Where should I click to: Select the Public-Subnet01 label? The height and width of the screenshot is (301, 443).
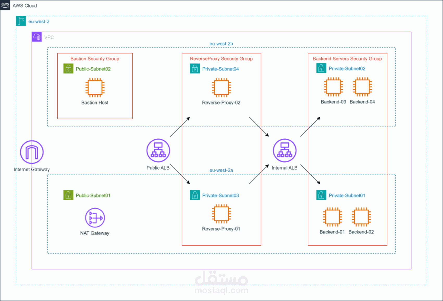coord(93,195)
